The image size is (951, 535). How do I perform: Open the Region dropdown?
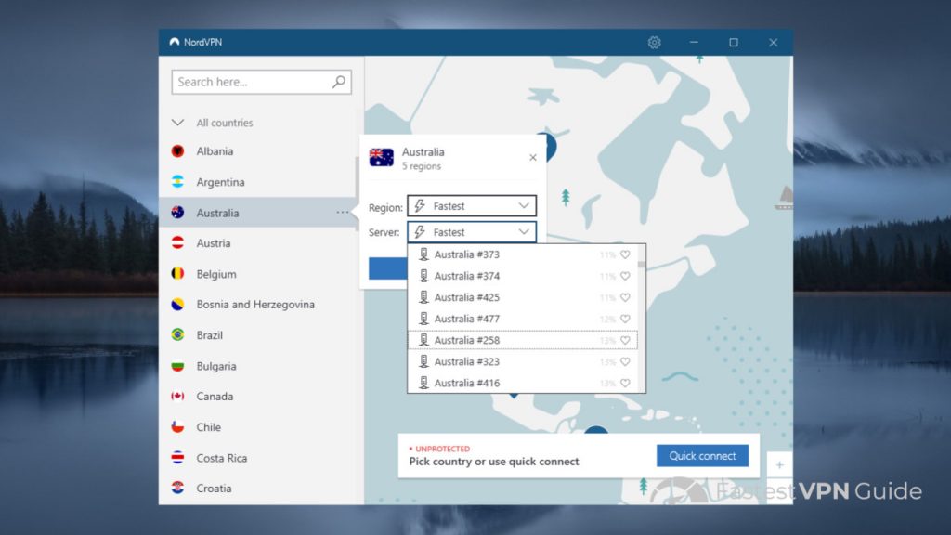click(x=472, y=206)
